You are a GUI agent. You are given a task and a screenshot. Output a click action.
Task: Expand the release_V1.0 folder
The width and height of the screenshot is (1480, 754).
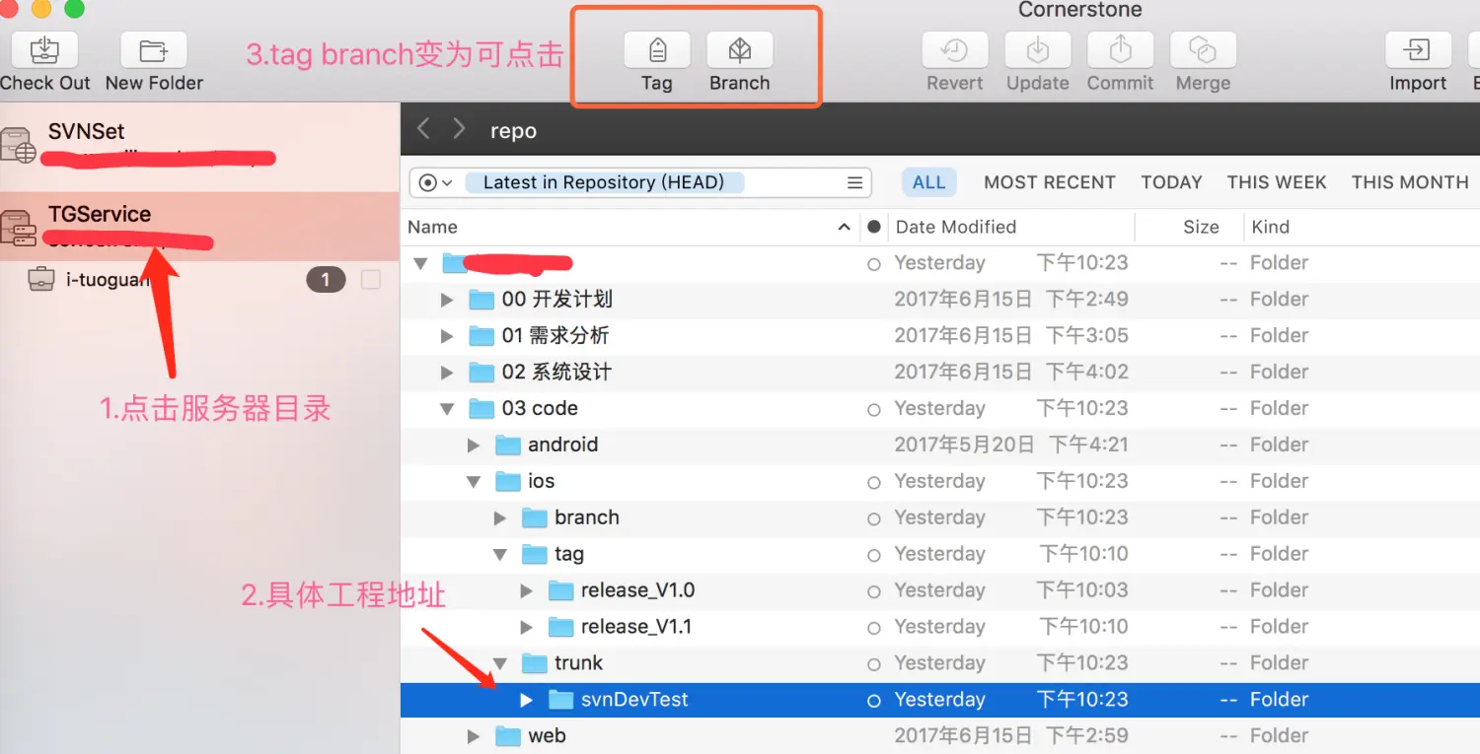tap(527, 590)
